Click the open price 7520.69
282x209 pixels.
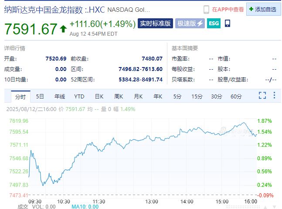tap(56, 59)
